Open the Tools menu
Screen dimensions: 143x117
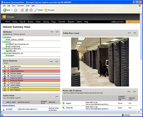pyautogui.click(x=28, y=6)
